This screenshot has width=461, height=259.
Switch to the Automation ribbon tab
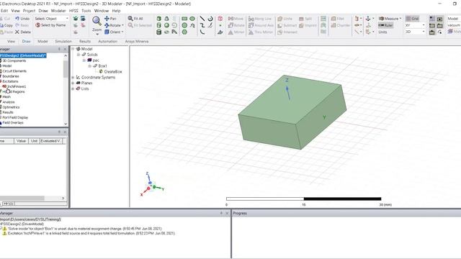pos(107,42)
